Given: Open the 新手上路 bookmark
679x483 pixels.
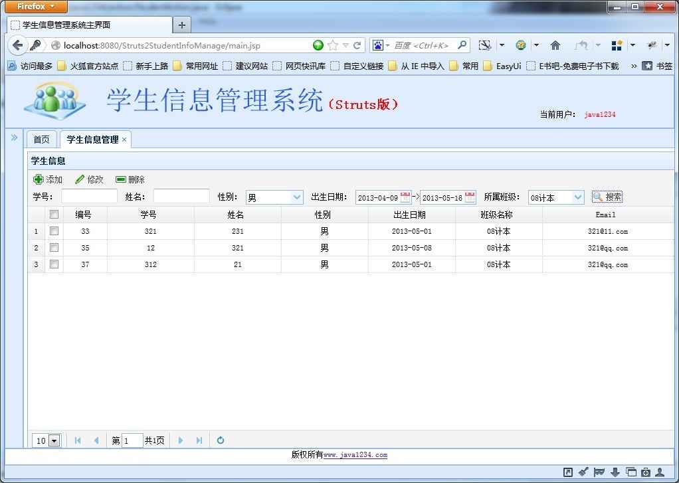Looking at the screenshot, I should [x=146, y=66].
